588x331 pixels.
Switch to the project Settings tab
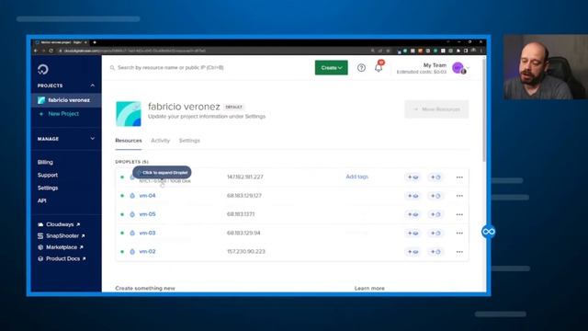coord(189,141)
